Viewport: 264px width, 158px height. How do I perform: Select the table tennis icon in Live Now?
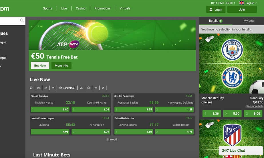pos(103,88)
